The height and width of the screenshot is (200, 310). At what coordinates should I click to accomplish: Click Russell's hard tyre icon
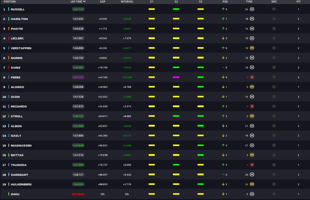click(x=252, y=9)
